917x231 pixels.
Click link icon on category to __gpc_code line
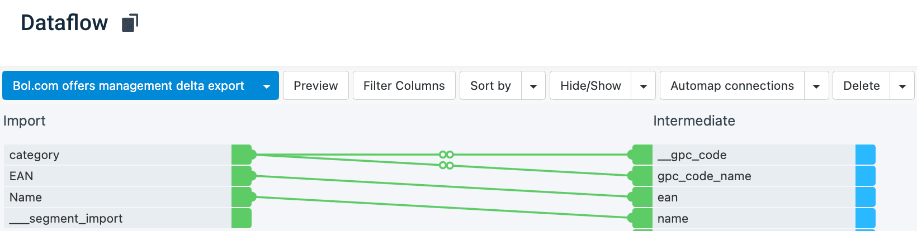[x=446, y=155]
